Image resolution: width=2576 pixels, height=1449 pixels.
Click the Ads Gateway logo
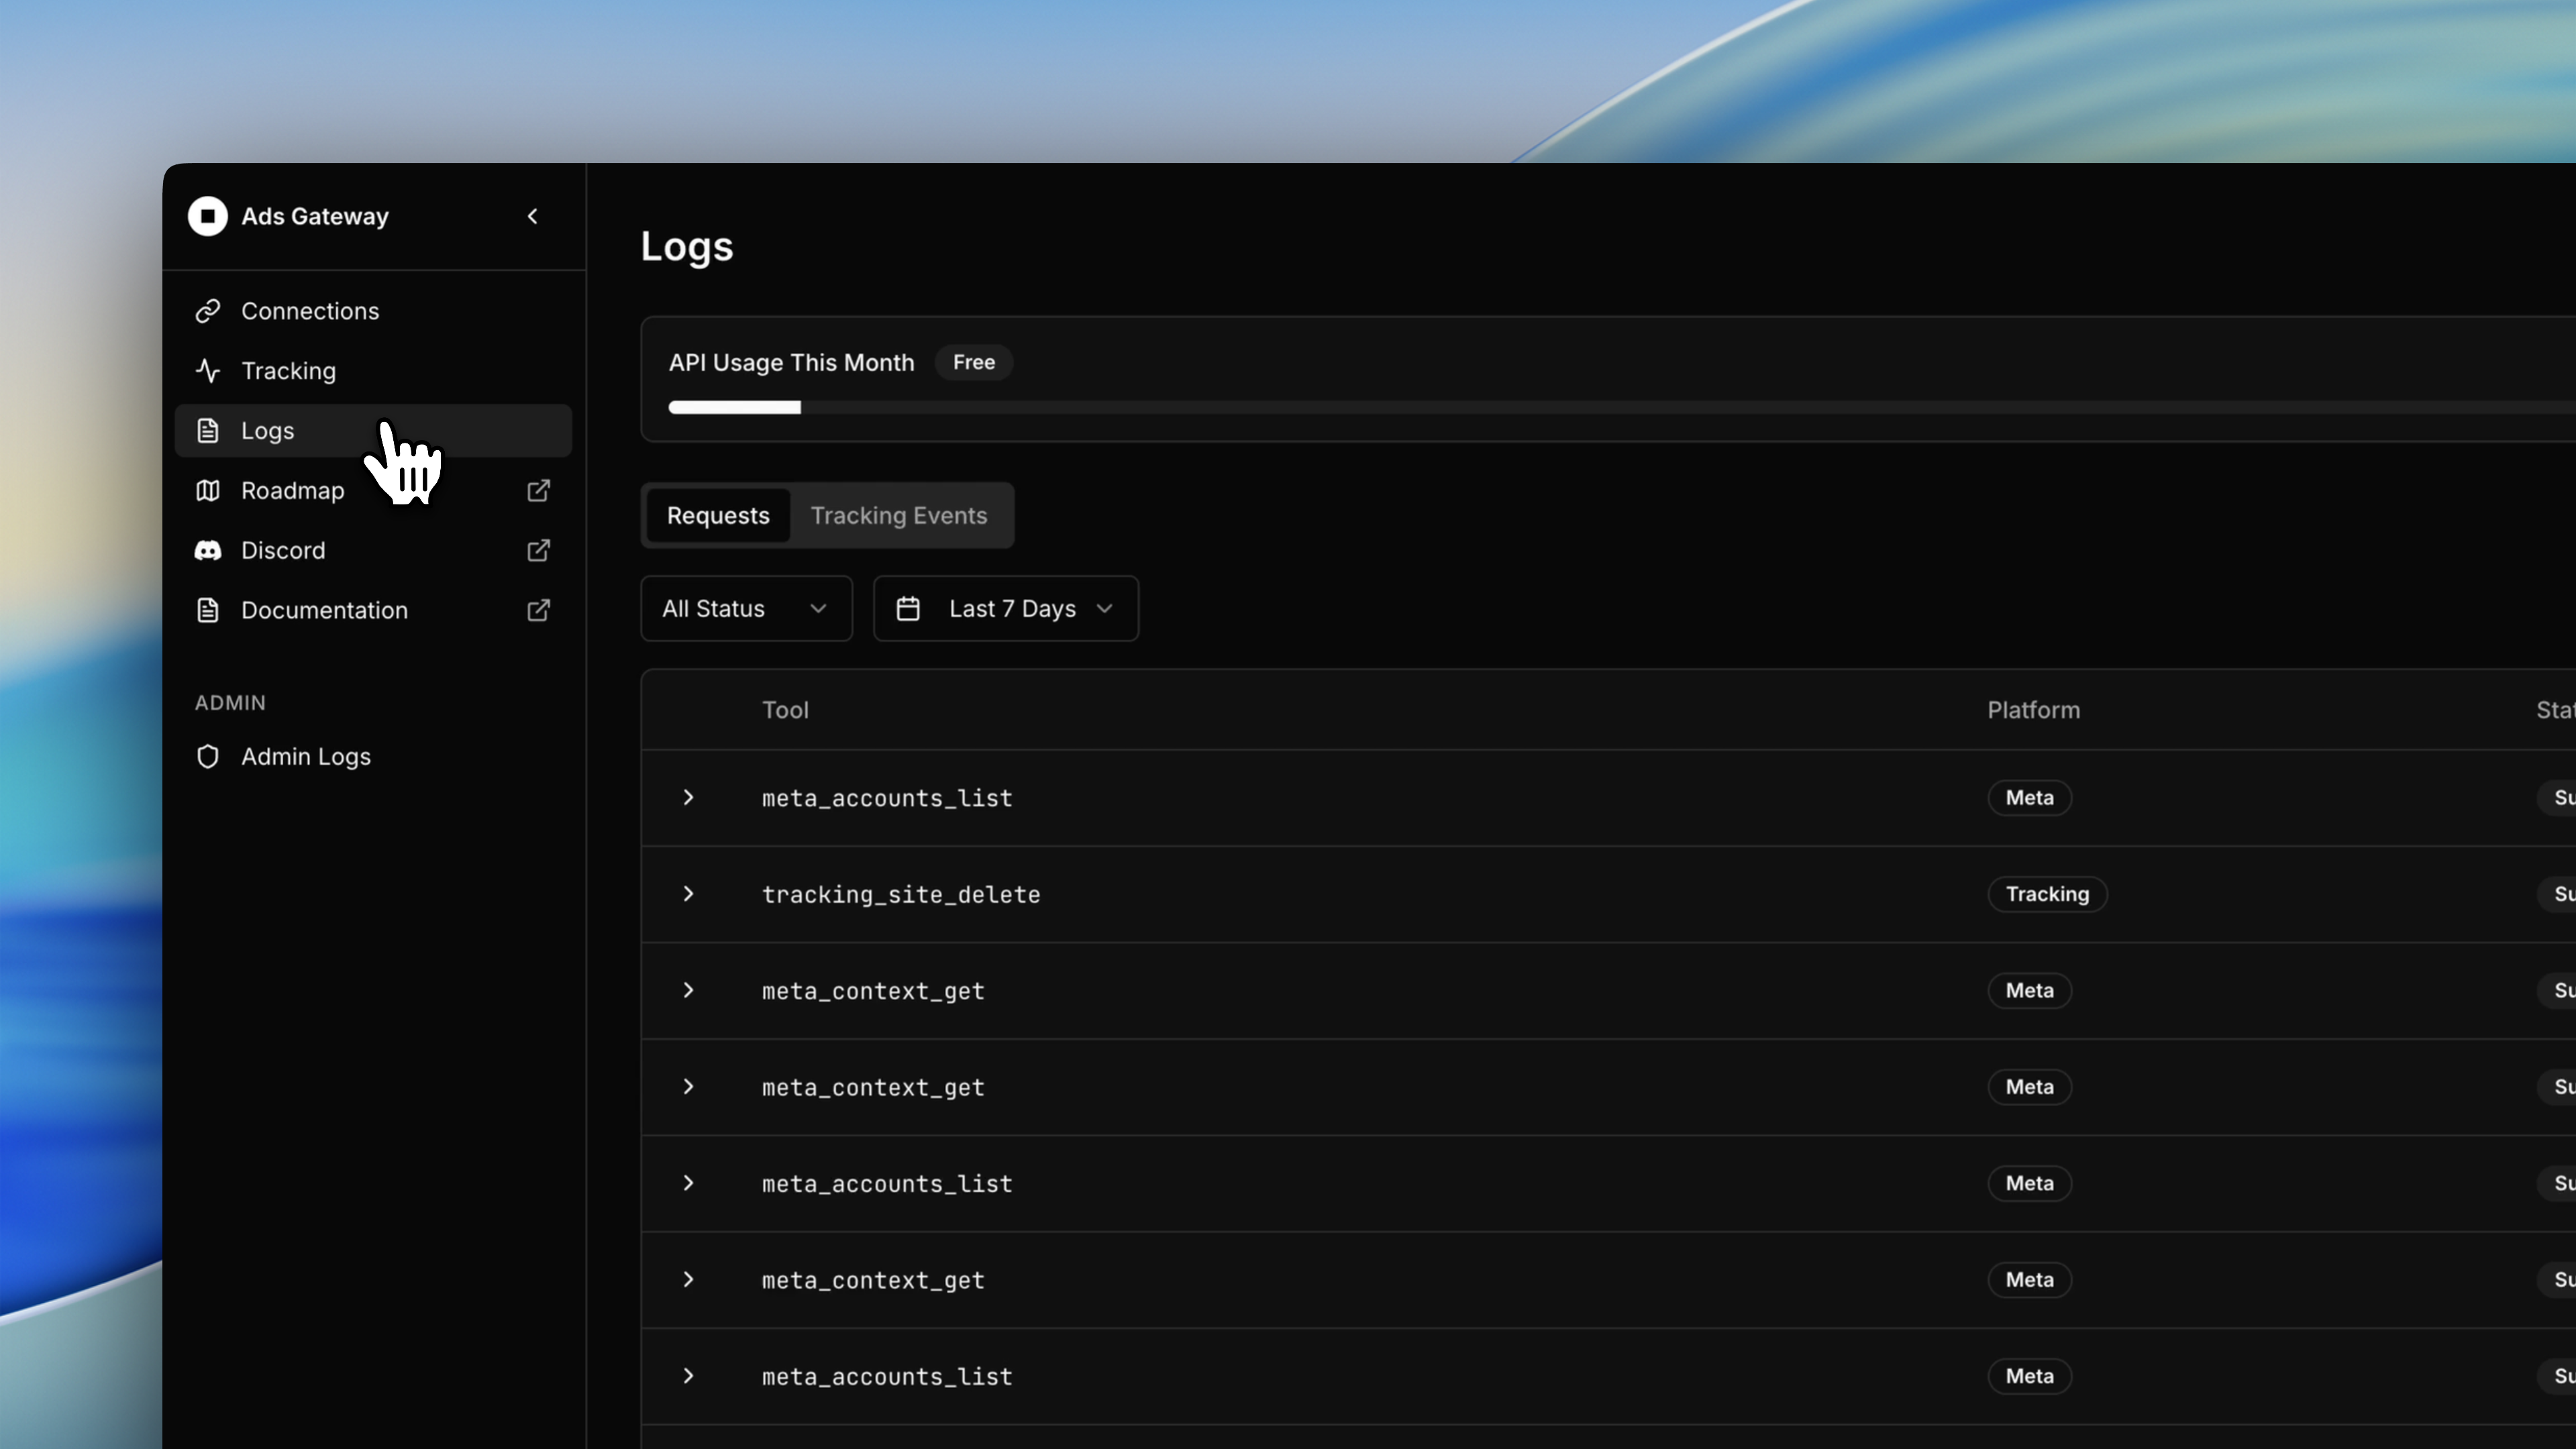tap(208, 216)
